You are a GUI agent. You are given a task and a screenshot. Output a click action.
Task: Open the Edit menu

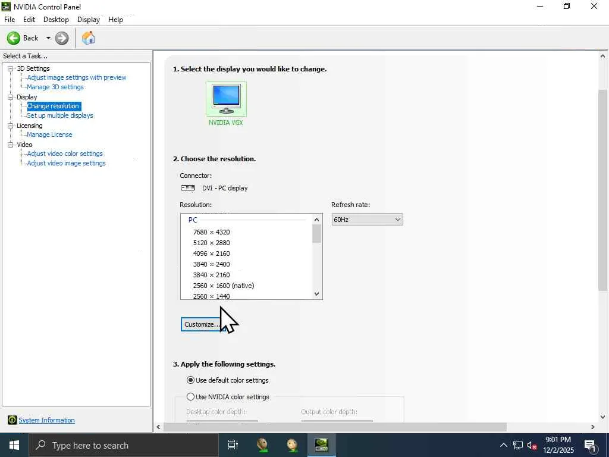[29, 20]
